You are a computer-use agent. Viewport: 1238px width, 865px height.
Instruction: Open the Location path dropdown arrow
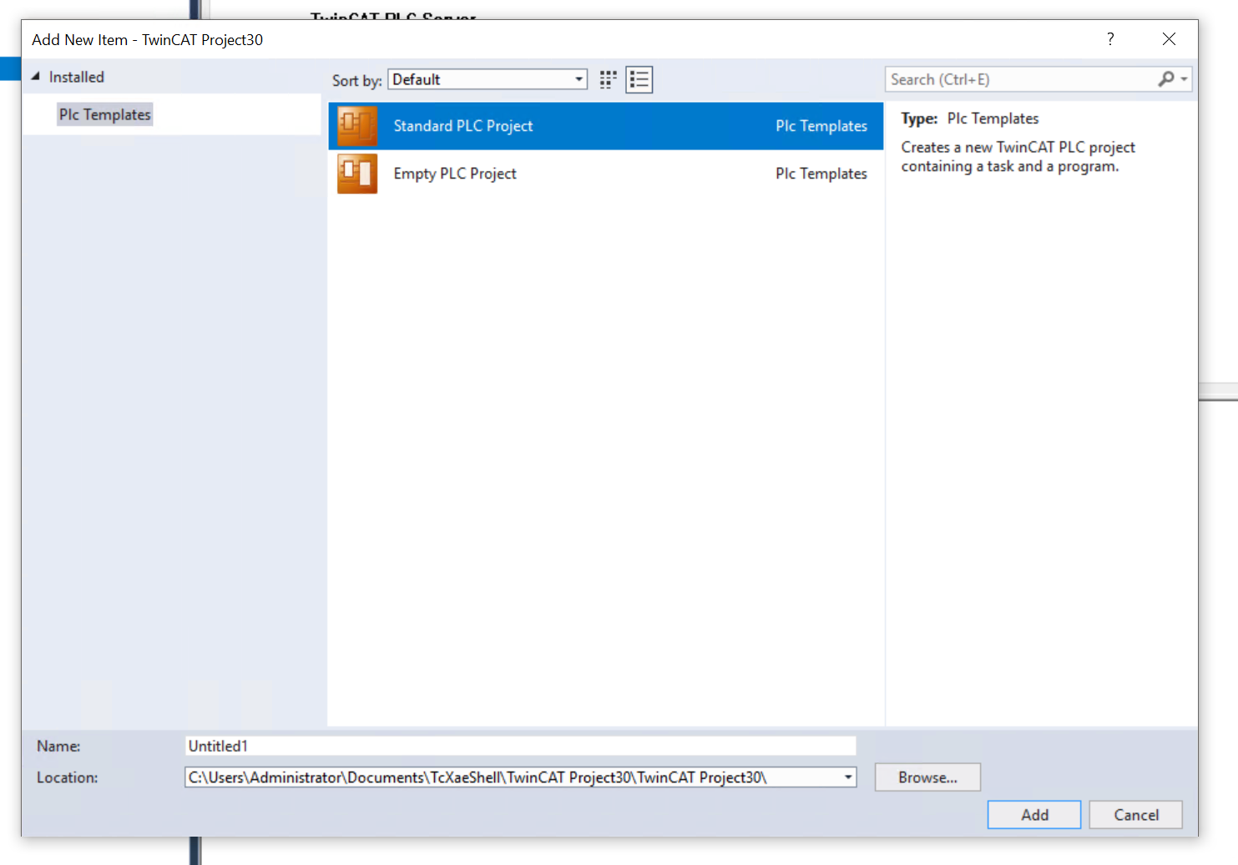[848, 777]
